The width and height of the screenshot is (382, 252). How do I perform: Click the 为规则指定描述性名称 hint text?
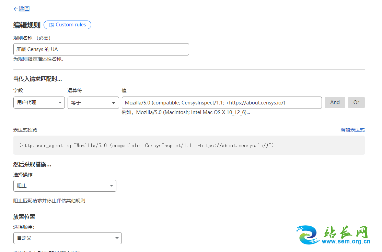[x=38, y=59]
